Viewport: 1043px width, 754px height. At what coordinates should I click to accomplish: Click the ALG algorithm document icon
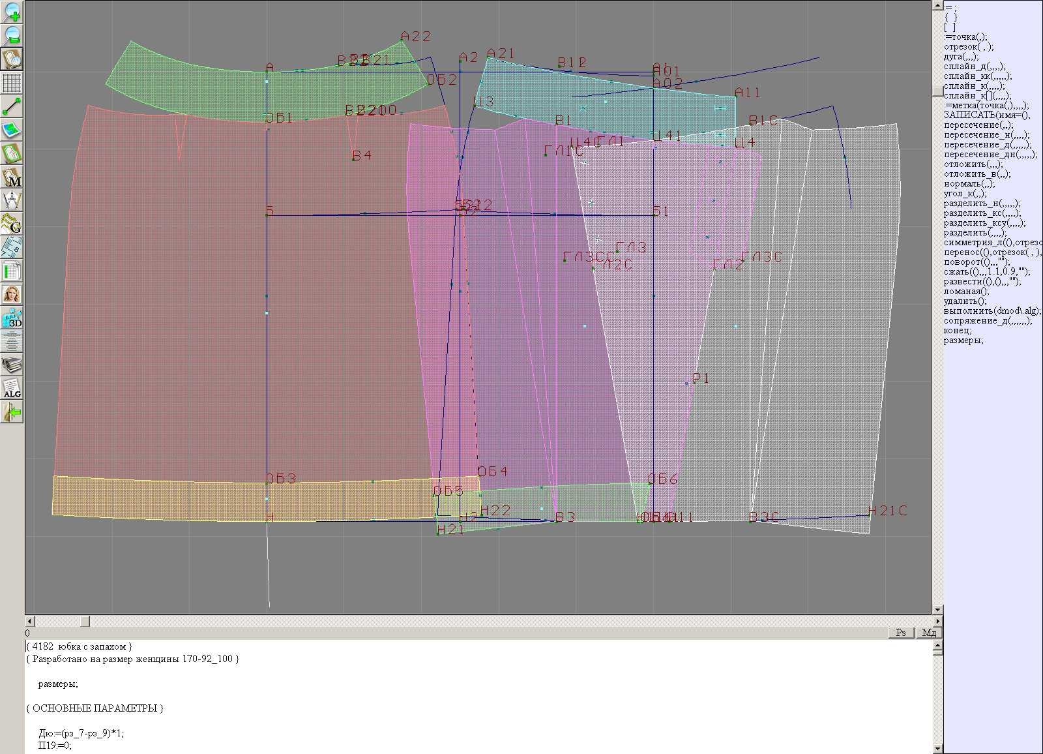(12, 389)
